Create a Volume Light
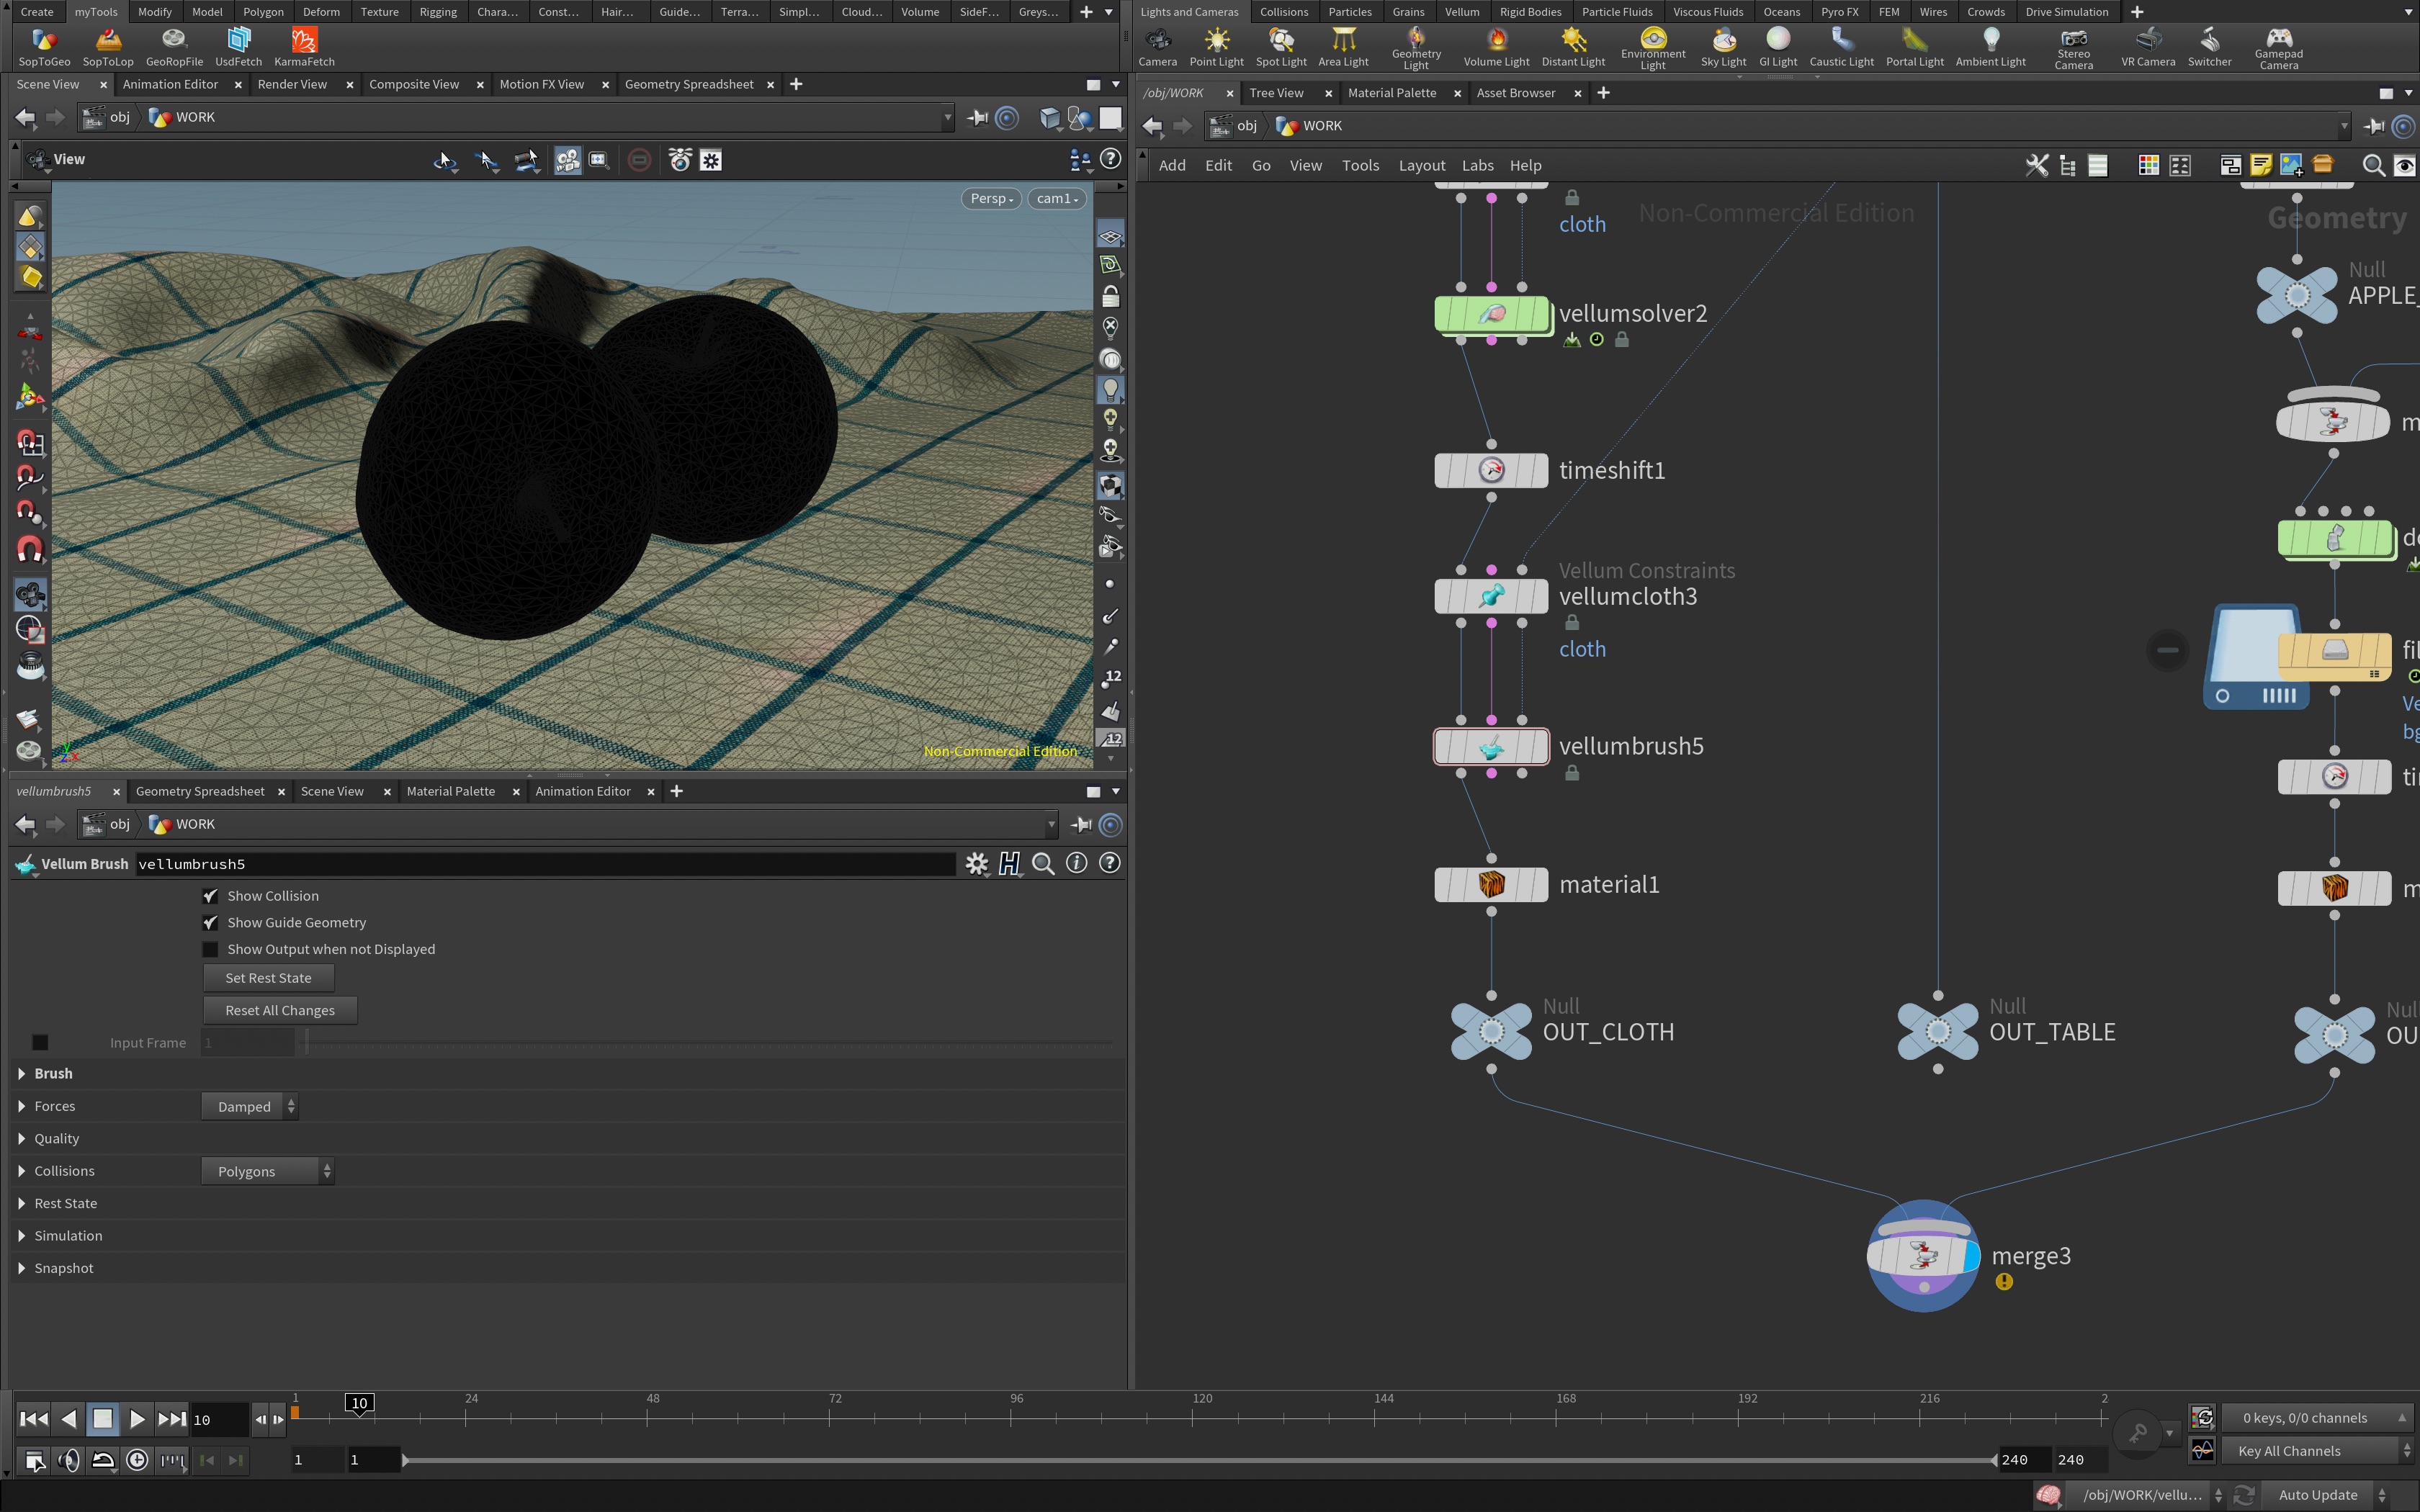 (x=1496, y=47)
